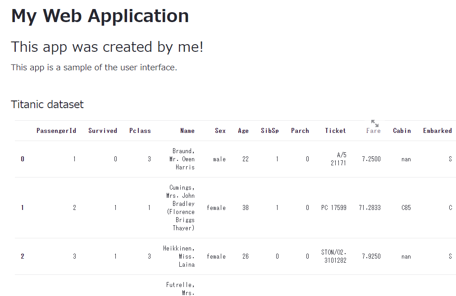The image size is (456, 296).
Task: Click row index 0 in the table
Action: pos(23,159)
